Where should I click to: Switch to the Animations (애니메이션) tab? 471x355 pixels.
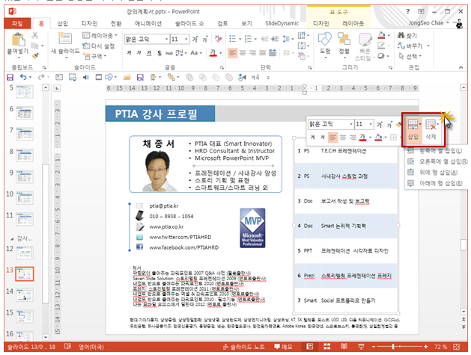coord(148,23)
